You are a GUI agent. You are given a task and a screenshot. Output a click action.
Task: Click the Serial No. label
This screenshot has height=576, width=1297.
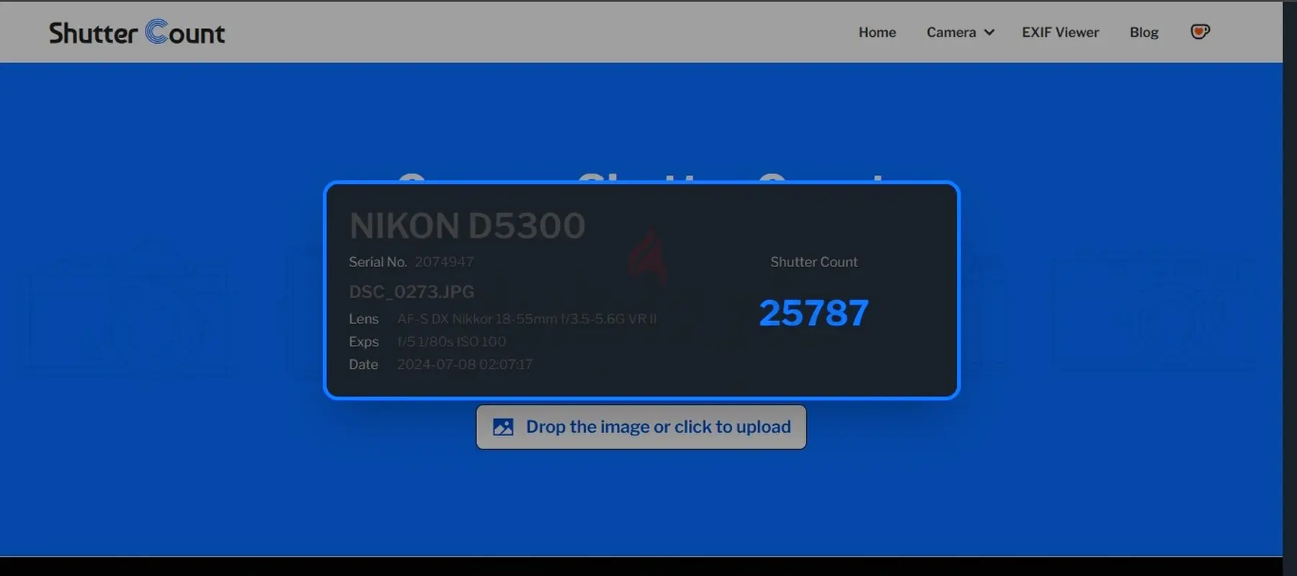378,262
